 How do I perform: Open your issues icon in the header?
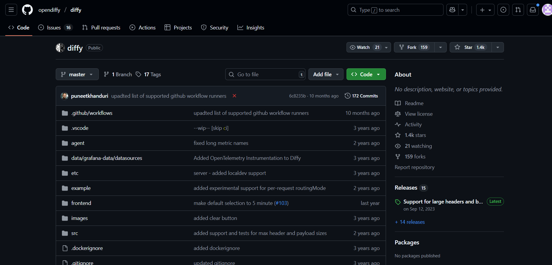pos(503,10)
